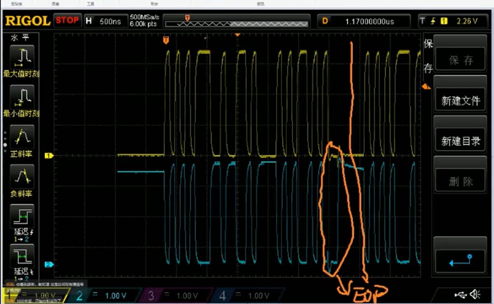
Task: Click the speaker sound icon
Action: pyautogui.click(x=475, y=294)
